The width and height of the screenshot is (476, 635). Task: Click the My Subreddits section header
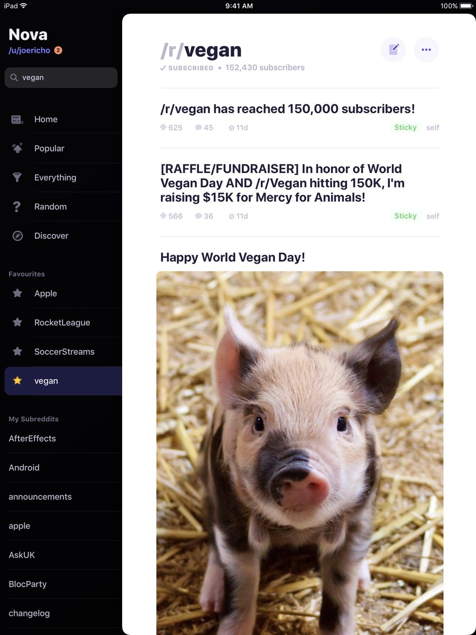tap(33, 419)
